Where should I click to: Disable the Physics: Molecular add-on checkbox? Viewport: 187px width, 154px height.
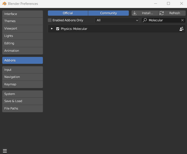tap(58, 29)
